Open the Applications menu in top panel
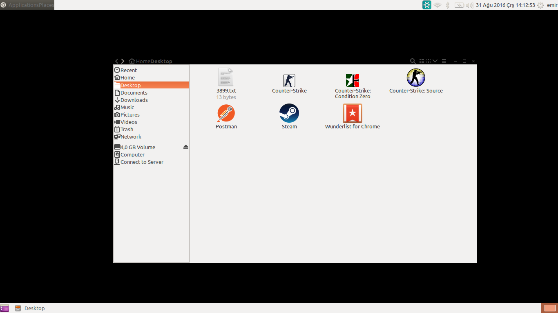Viewport: 558px width, 313px height. [23, 5]
